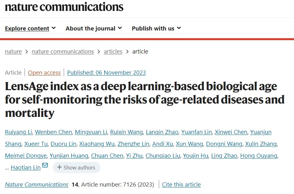Image resolution: width=294 pixels, height=194 pixels.
Task: Open the italic Nature Communications journal link
Action: click(x=37, y=185)
